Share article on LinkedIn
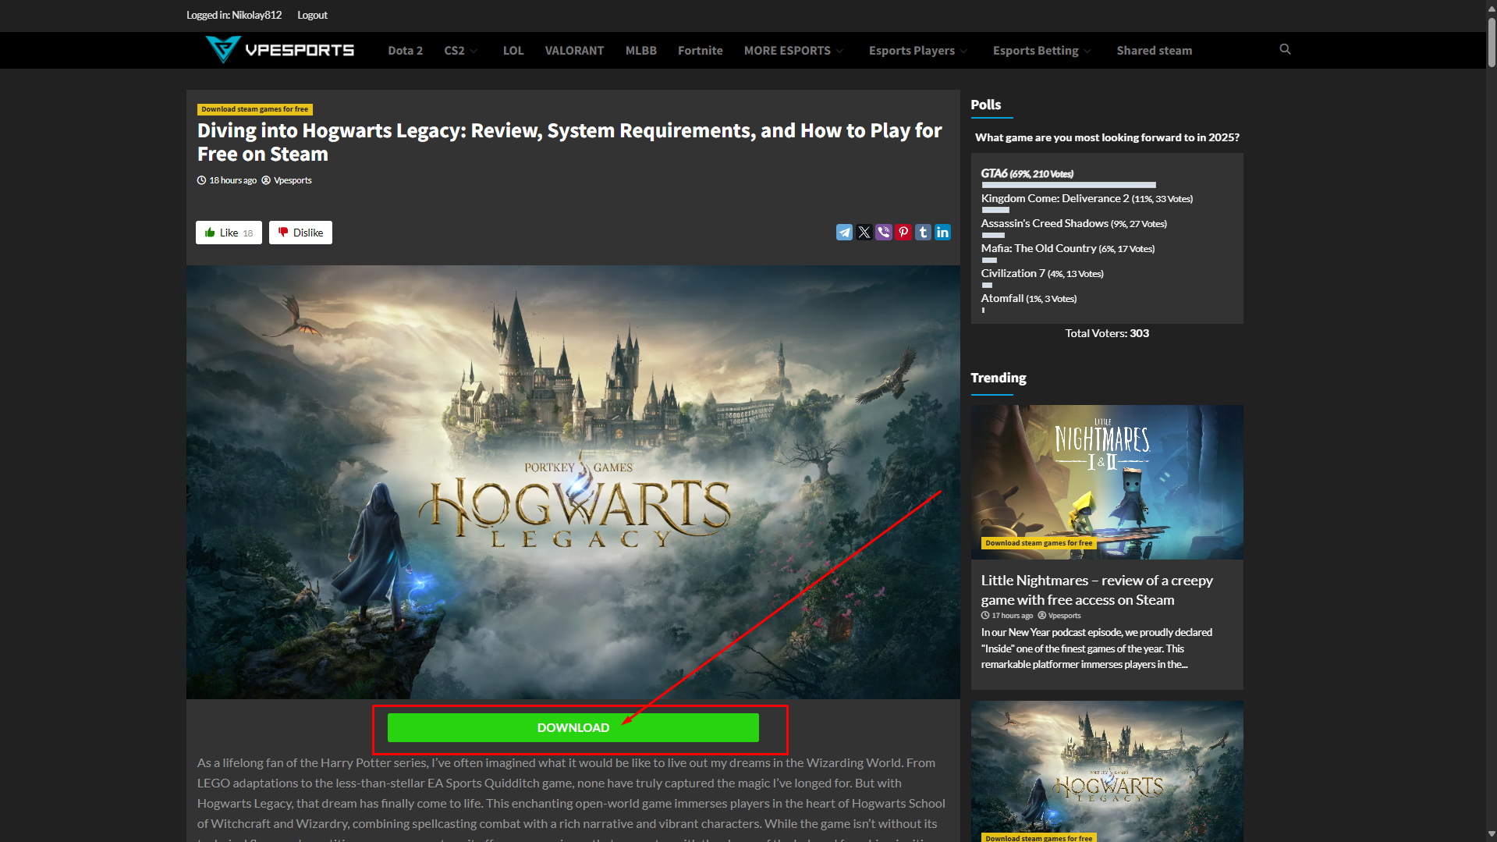1497x842 pixels. pos(942,233)
